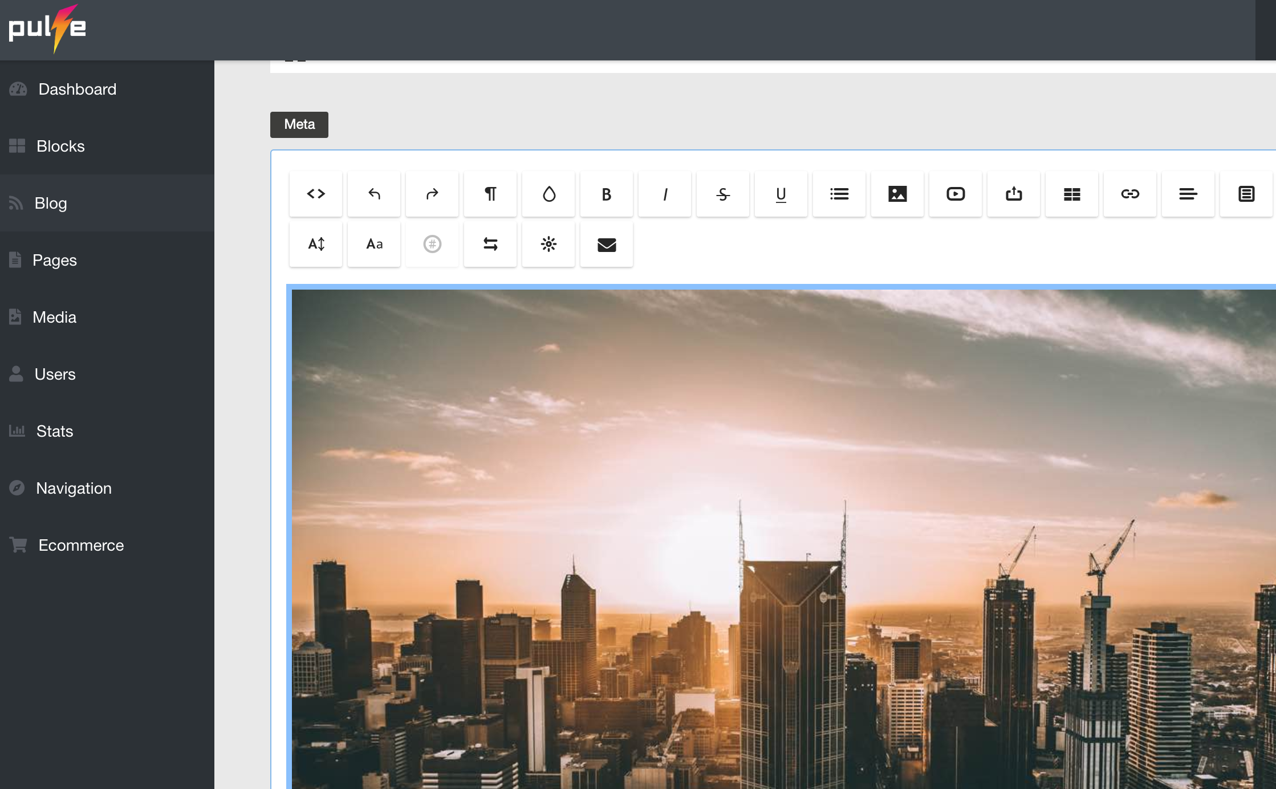This screenshot has height=789, width=1276.
Task: Embed a video in the editor
Action: click(955, 194)
